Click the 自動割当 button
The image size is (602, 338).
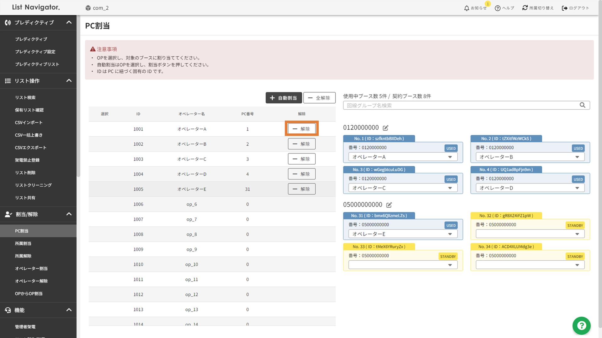pyautogui.click(x=284, y=98)
